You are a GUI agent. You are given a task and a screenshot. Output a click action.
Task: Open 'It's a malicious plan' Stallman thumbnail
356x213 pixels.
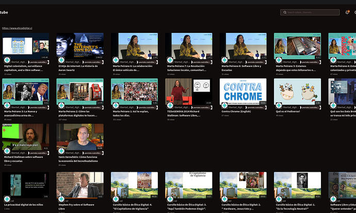[x=25, y=137]
